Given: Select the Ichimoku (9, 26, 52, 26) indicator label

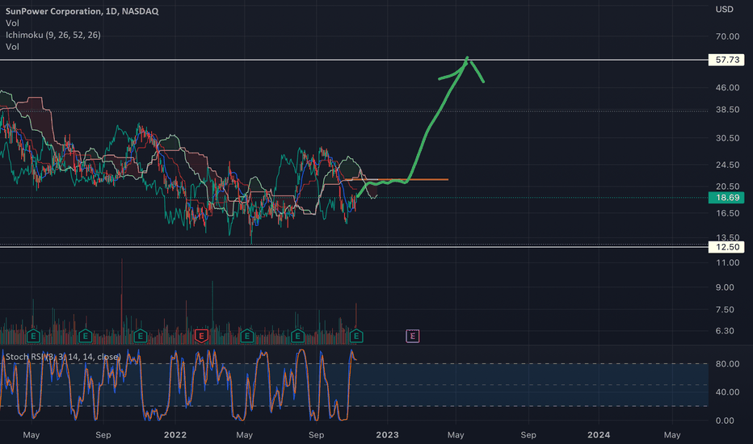Looking at the screenshot, I should tap(53, 35).
